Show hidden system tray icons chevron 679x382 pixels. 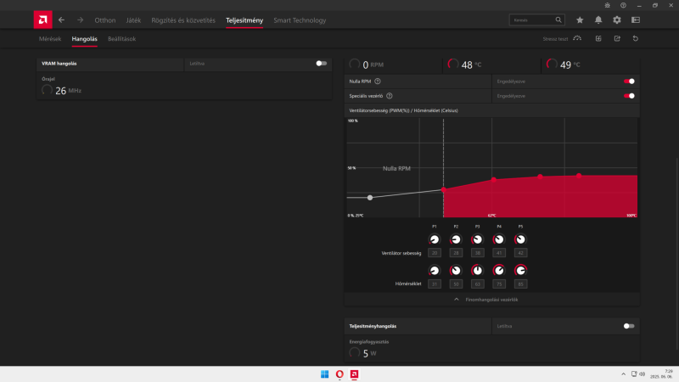coord(623,374)
